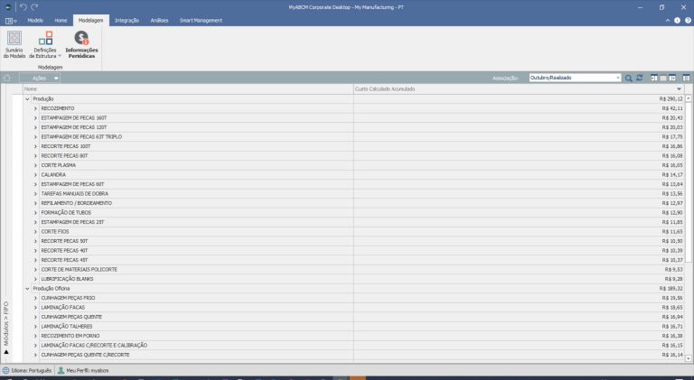The width and height of the screenshot is (694, 380).
Task: Click the refresh icon beside search
Action: pos(640,79)
